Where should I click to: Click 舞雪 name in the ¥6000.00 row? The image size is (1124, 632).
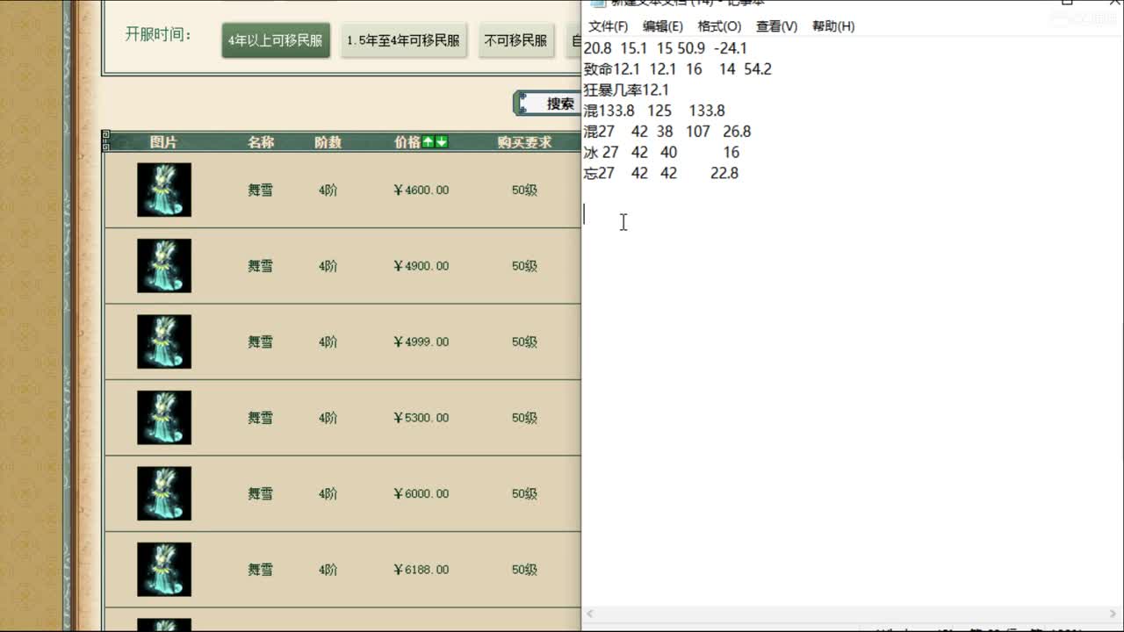(261, 493)
